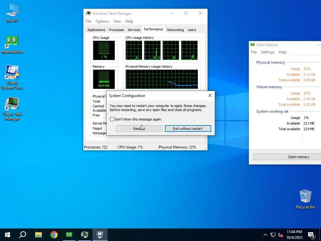321x241 pixels.
Task: Click Physical Memory: 22% in status bar
Action: pos(177,147)
